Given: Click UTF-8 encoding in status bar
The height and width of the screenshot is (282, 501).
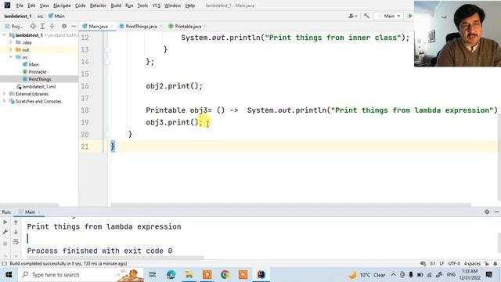Looking at the screenshot, I should (x=454, y=263).
